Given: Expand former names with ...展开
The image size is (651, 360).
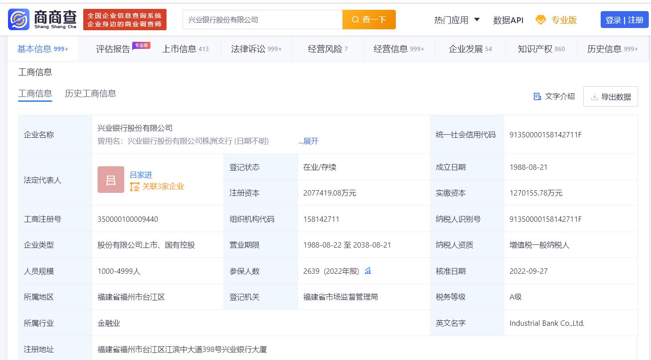Looking at the screenshot, I should coord(309,141).
